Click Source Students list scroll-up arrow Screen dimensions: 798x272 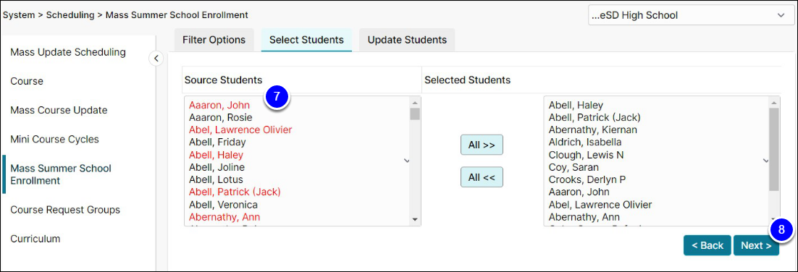point(415,102)
